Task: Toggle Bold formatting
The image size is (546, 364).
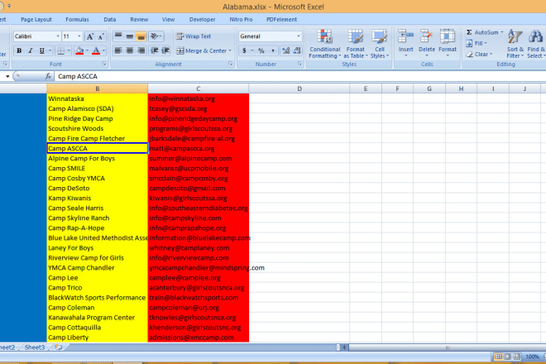Action: (19, 50)
